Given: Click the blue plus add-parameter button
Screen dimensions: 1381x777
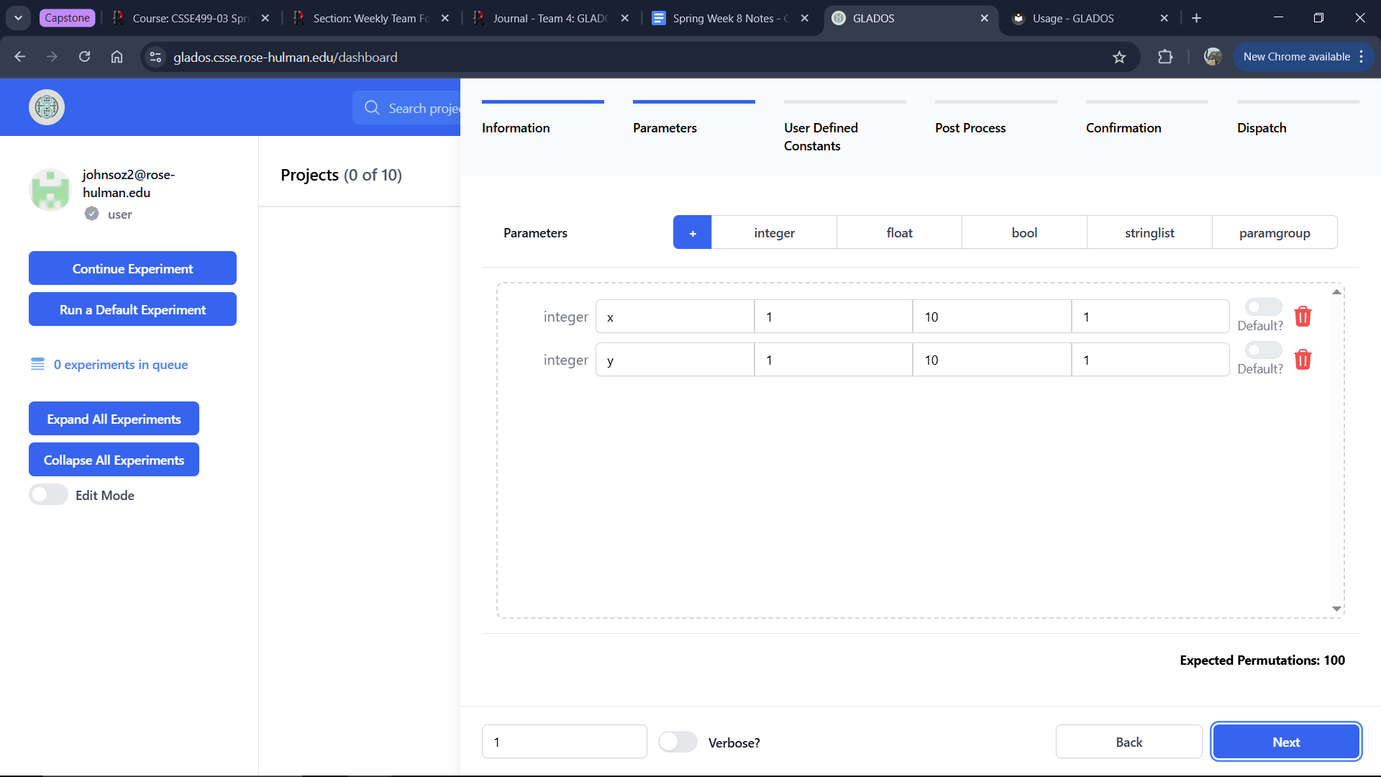Looking at the screenshot, I should pyautogui.click(x=692, y=232).
